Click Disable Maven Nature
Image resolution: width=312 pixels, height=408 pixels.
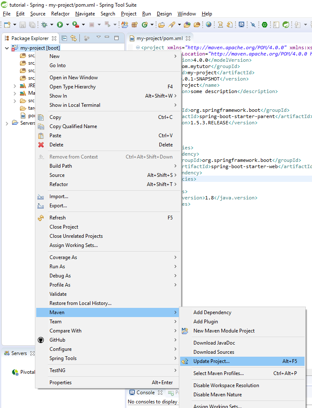point(242,395)
